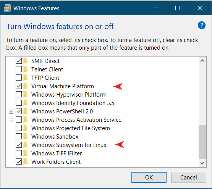Image resolution: width=212 pixels, height=189 pixels.
Task: Confirm changes with the OK button
Action: pos(149,177)
